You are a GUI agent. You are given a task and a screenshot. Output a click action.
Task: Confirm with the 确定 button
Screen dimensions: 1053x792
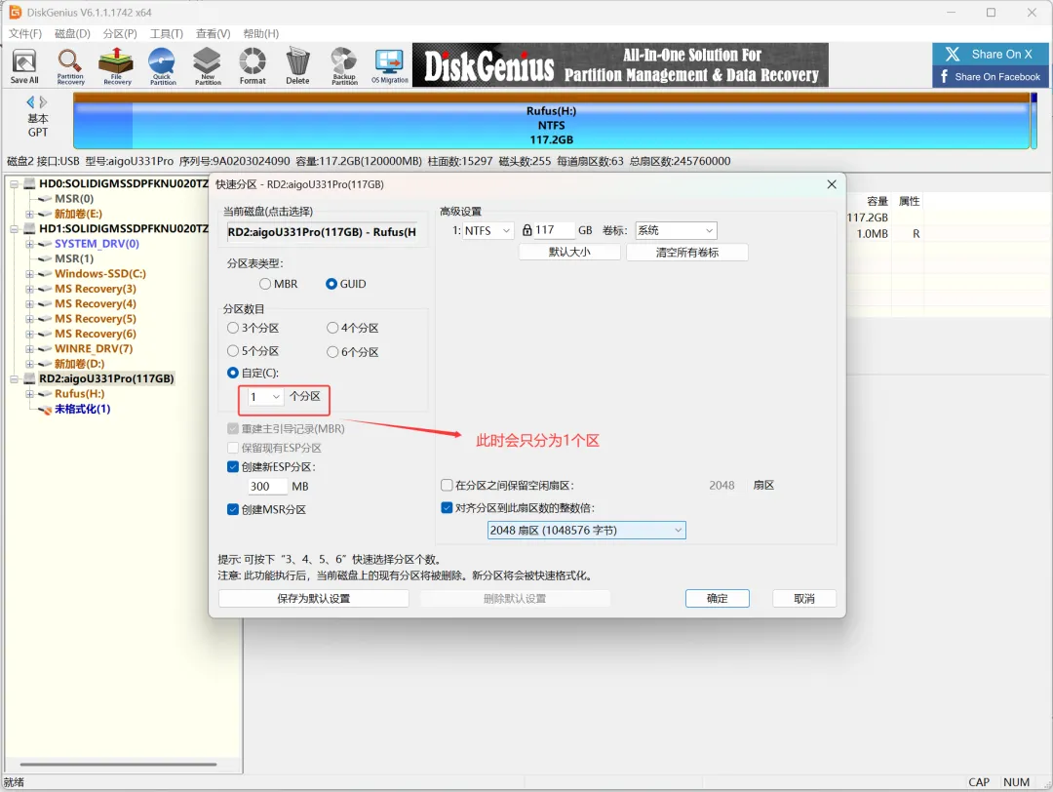click(x=718, y=599)
